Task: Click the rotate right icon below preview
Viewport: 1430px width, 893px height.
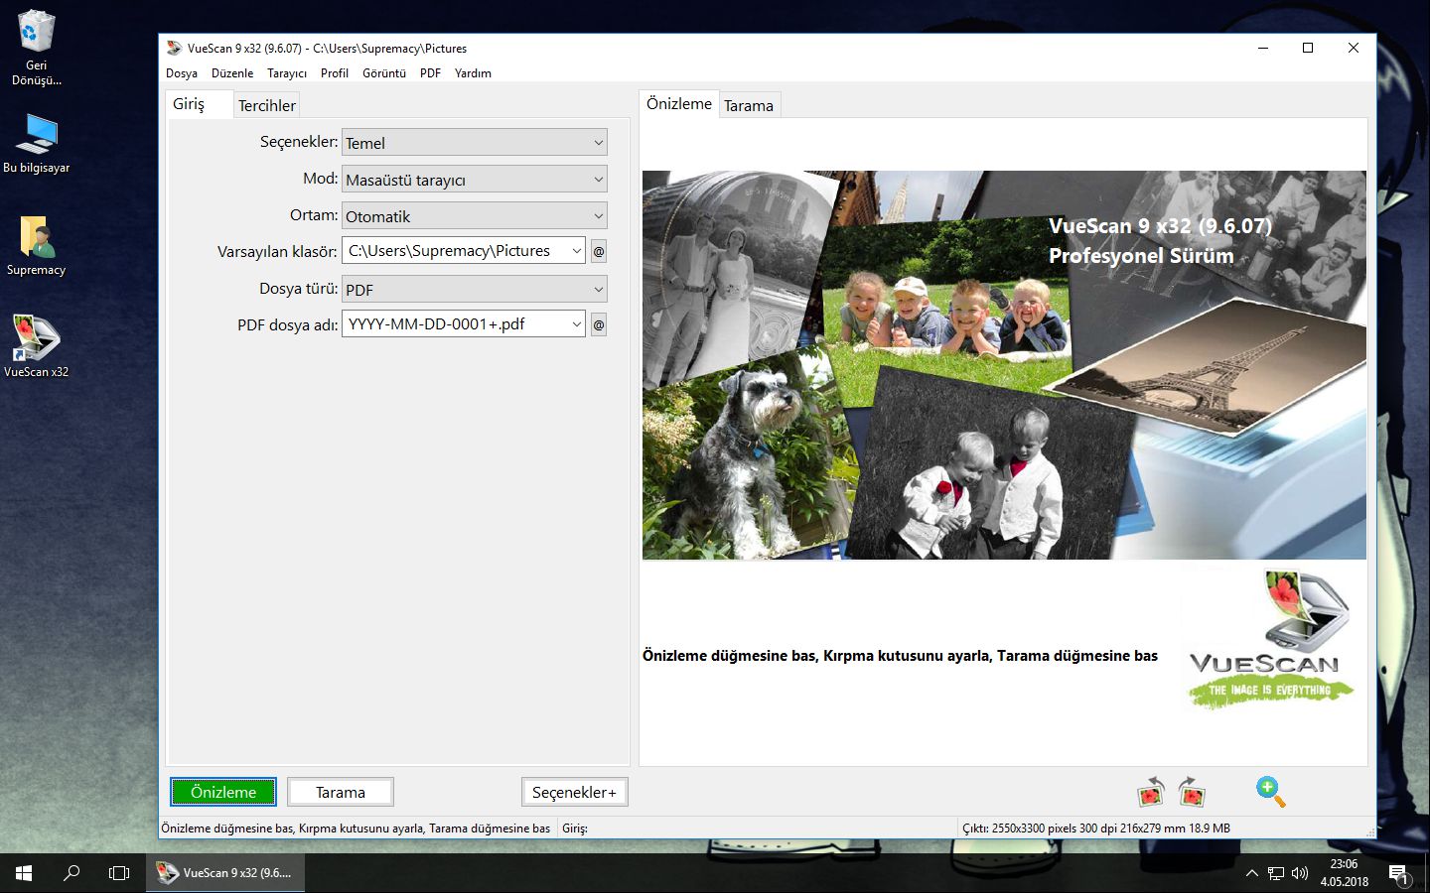Action: [1191, 792]
